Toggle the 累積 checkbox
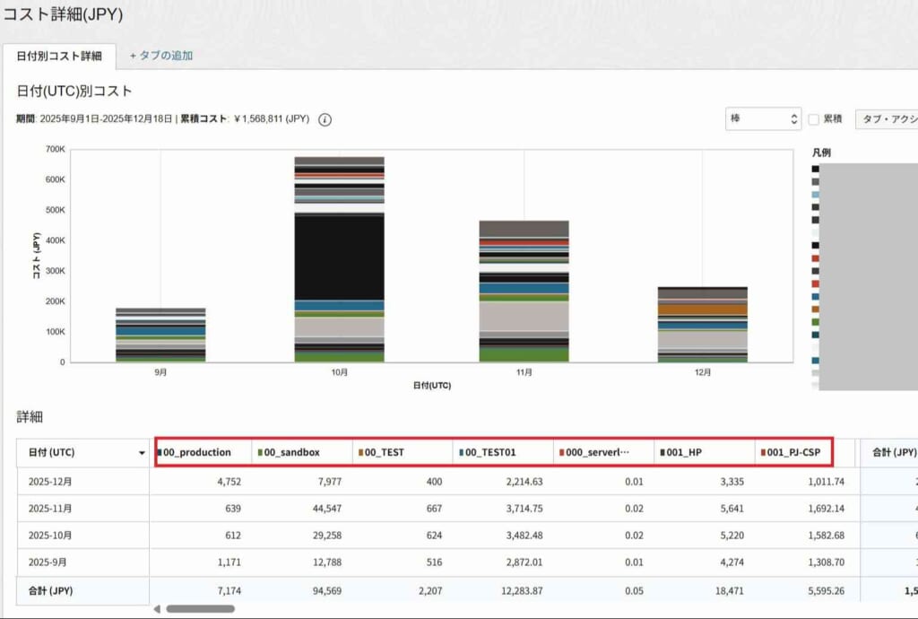This screenshot has height=619, width=918. pos(814,119)
